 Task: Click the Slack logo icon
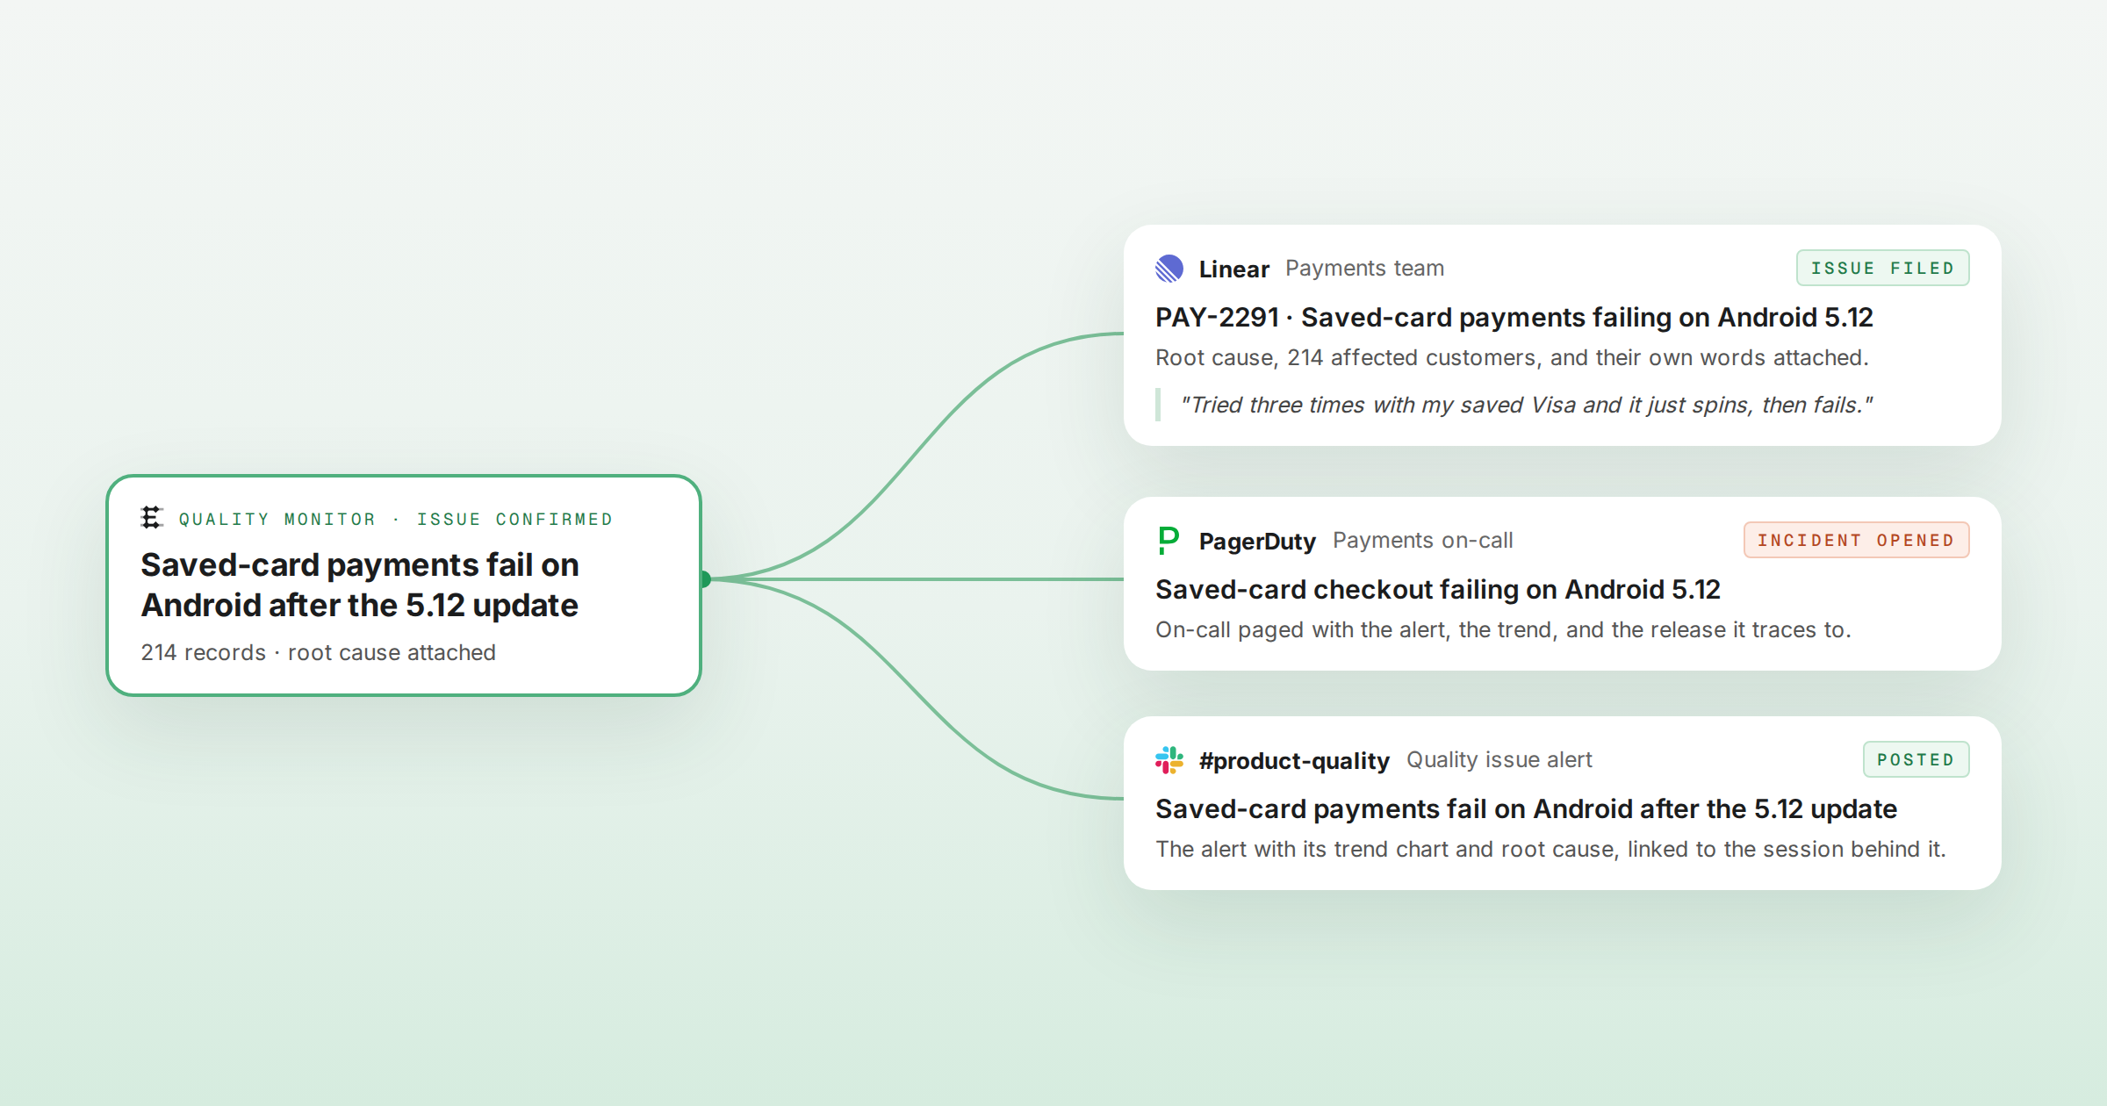1169,760
